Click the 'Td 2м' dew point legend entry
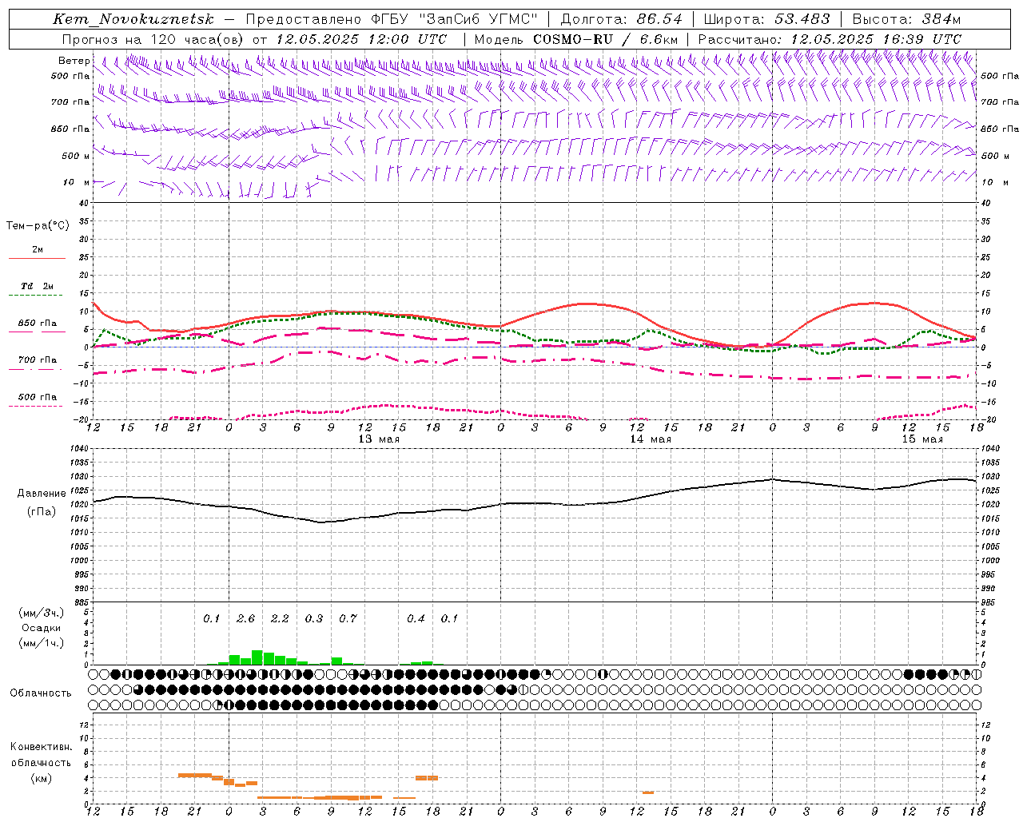The height and width of the screenshot is (818, 1023). point(38,286)
